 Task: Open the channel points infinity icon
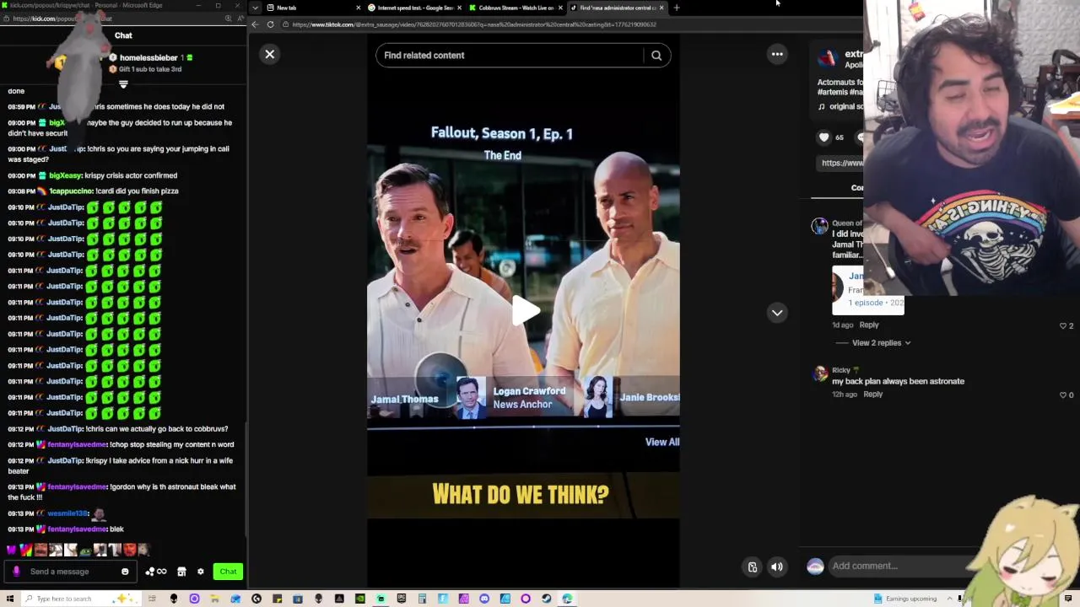[156, 572]
